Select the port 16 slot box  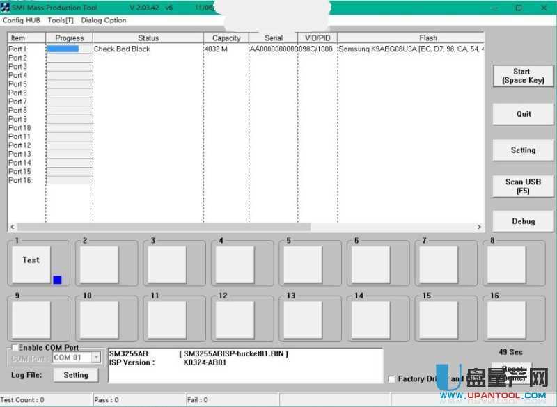[x=506, y=319]
